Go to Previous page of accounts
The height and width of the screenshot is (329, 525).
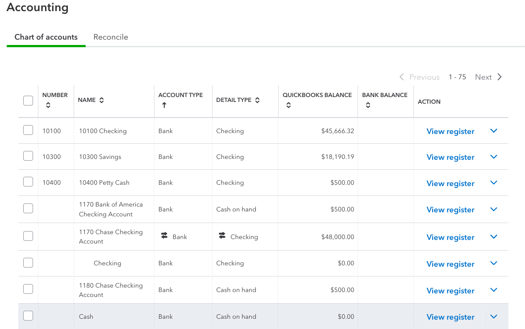420,77
